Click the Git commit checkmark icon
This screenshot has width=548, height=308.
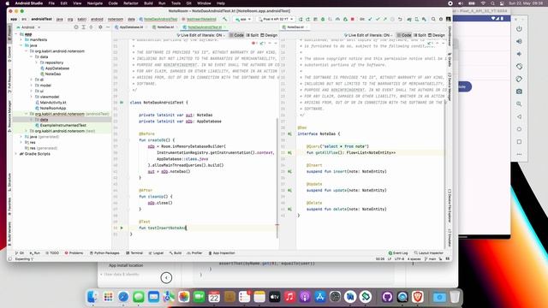pos(378,19)
